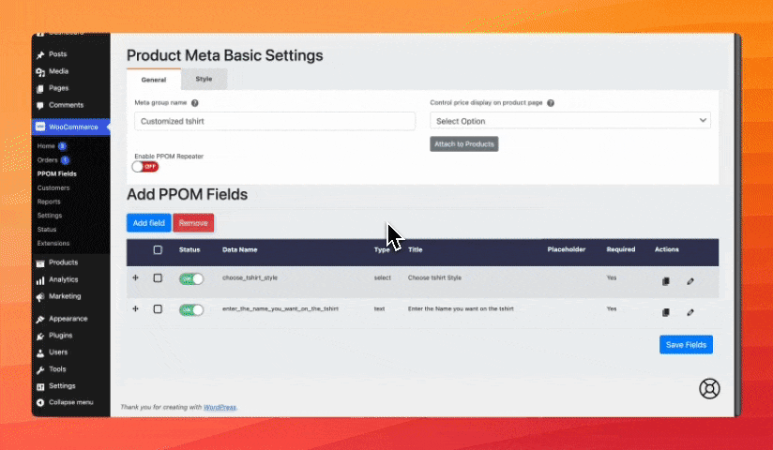Open WooCommerce Settings submenu item
The image size is (773, 450).
pyautogui.click(x=50, y=216)
